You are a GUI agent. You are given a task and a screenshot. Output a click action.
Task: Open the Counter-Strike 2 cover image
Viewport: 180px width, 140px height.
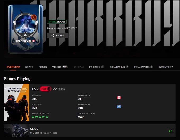[16, 102]
